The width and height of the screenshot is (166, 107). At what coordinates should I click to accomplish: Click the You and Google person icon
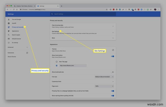coord(9,19)
